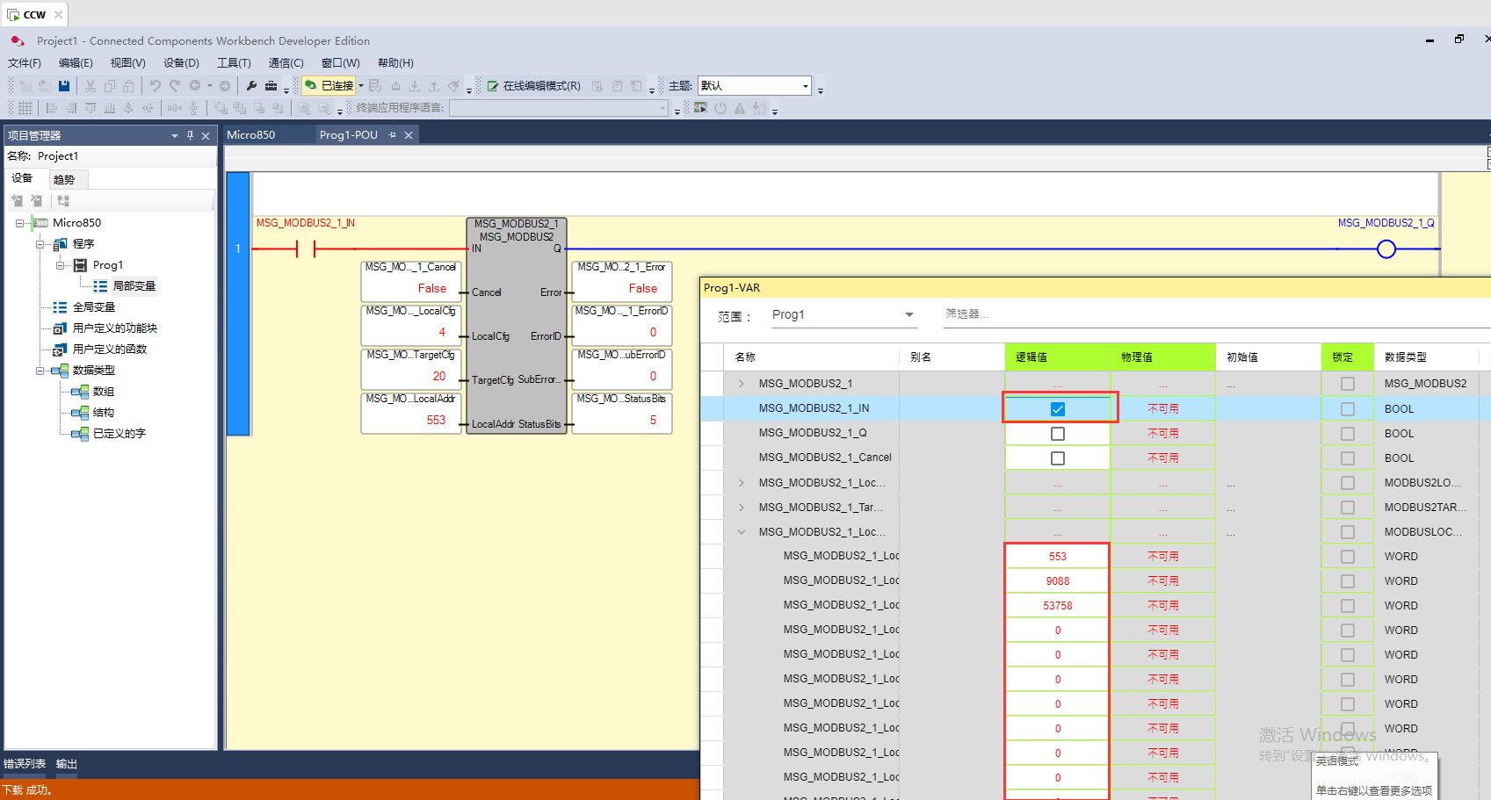
Task: Click the pin icon on the Prog1-POU tab
Action: point(393,135)
